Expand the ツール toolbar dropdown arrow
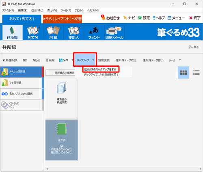 [180, 60]
